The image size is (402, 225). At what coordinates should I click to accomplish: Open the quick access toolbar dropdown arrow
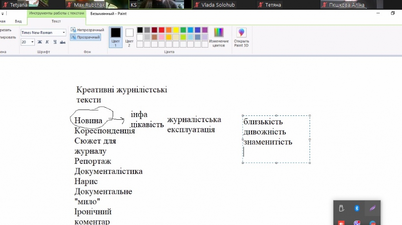[3, 14]
